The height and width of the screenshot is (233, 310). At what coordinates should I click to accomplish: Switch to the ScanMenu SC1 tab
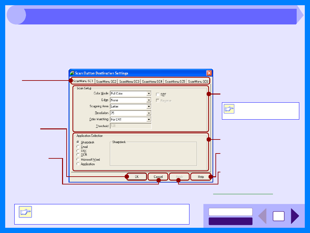83,81
